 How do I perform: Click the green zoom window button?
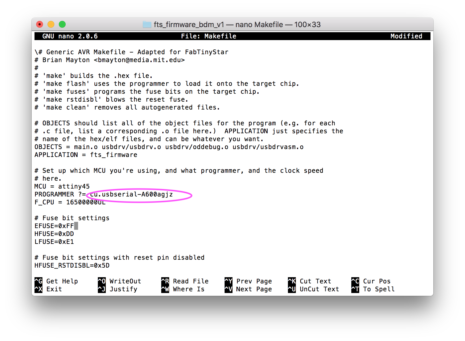coord(62,25)
